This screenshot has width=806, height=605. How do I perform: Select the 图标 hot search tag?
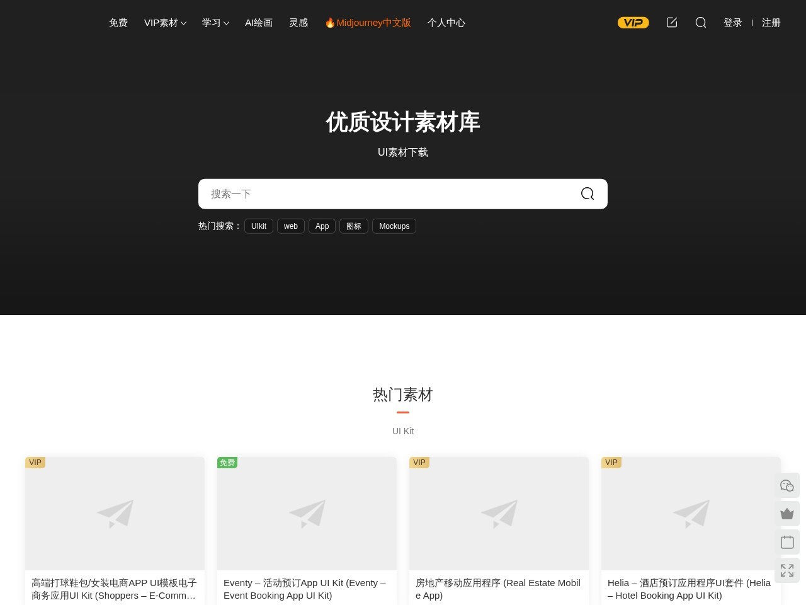354,226
